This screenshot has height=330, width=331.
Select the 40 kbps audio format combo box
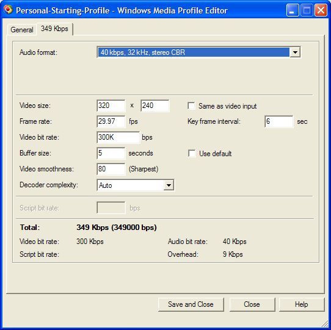pos(198,52)
